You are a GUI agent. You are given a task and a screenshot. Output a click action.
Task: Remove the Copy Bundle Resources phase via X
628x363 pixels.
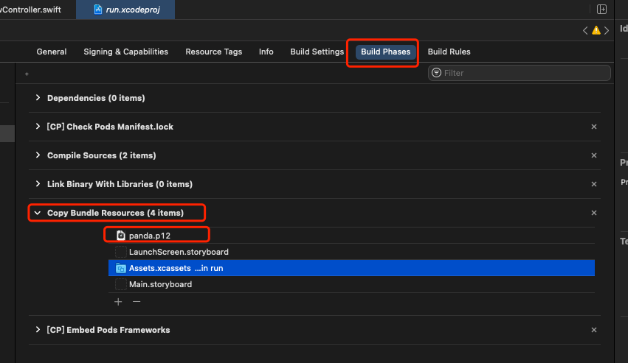[594, 213]
